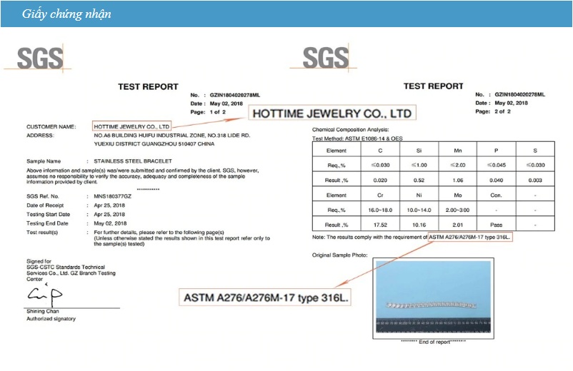573x371 pixels.
Task: Click the 'Sample Name' label
Action: pyautogui.click(x=44, y=161)
